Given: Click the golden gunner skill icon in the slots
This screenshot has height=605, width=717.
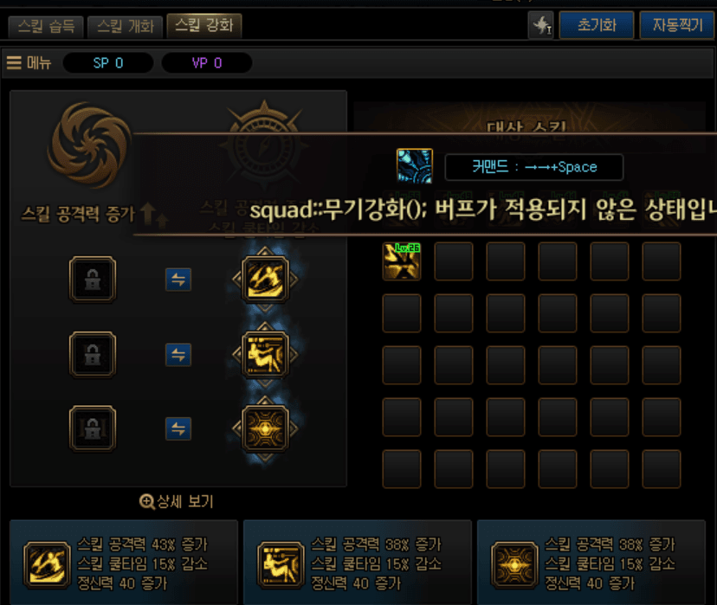Looking at the screenshot, I should pyautogui.click(x=265, y=354).
